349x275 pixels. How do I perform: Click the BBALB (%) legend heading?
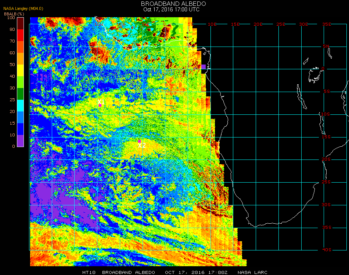click(14, 14)
